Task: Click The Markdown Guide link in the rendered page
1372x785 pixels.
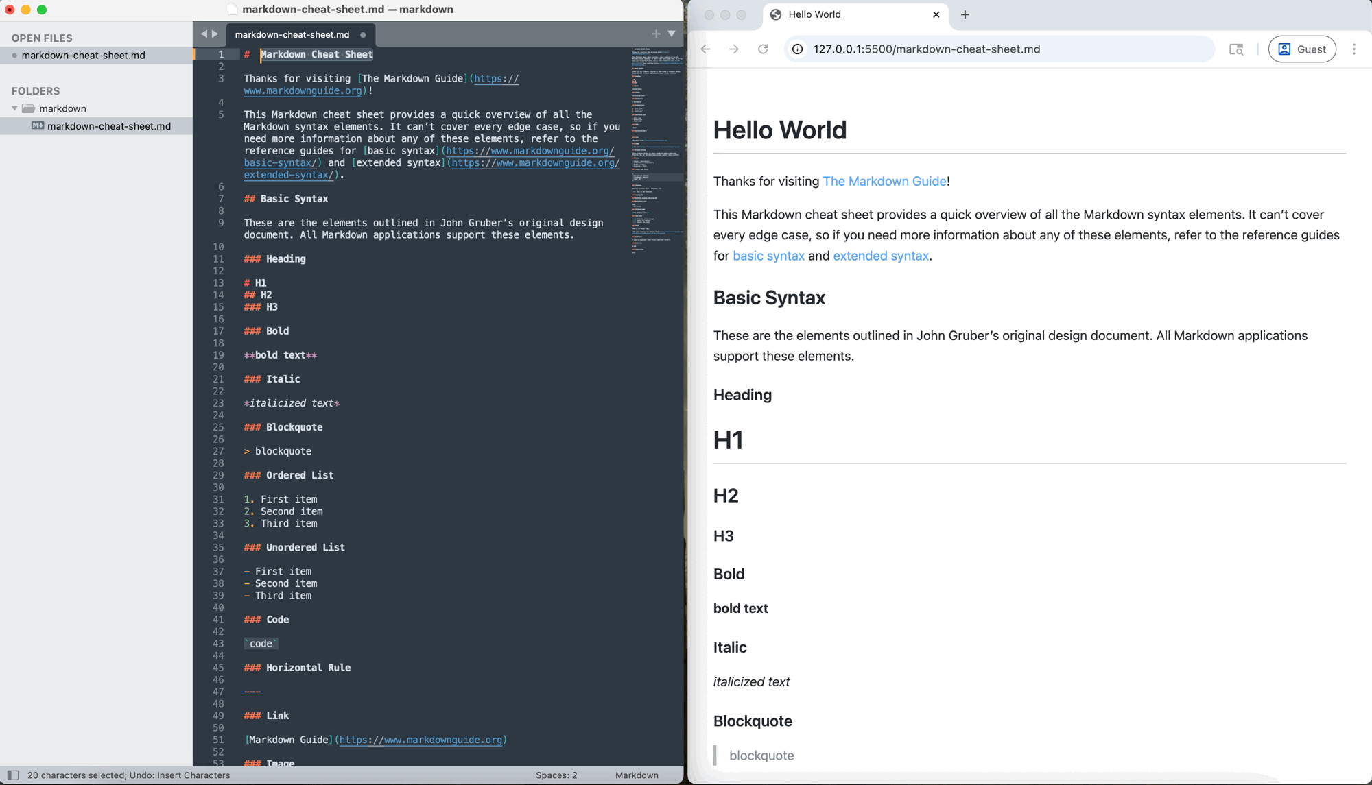Action: [884, 181]
